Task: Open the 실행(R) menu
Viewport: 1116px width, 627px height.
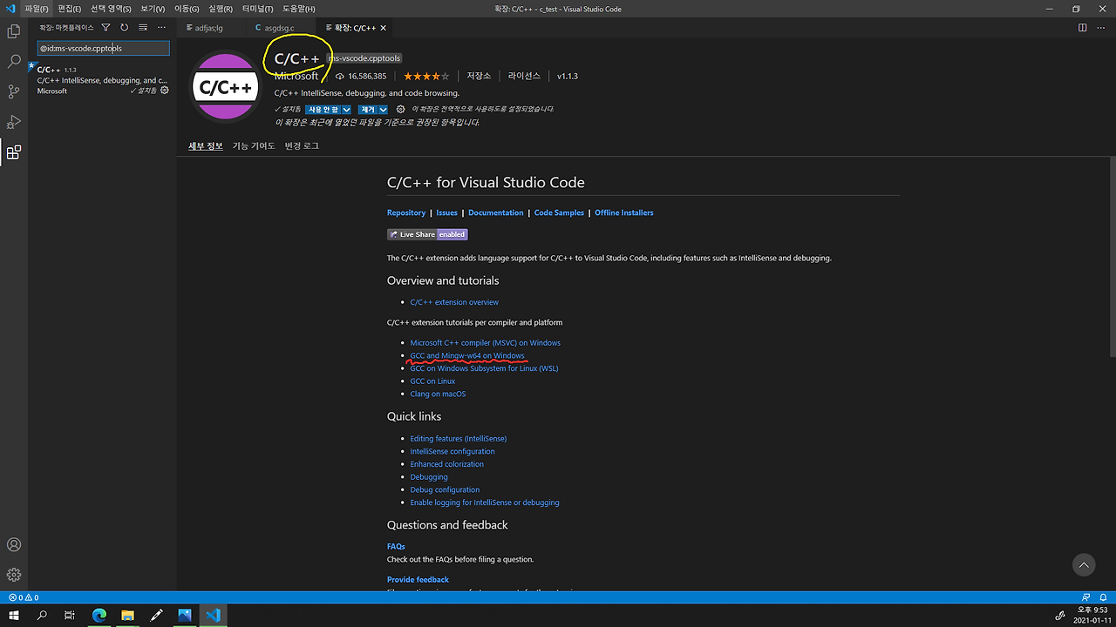Action: tap(221, 9)
